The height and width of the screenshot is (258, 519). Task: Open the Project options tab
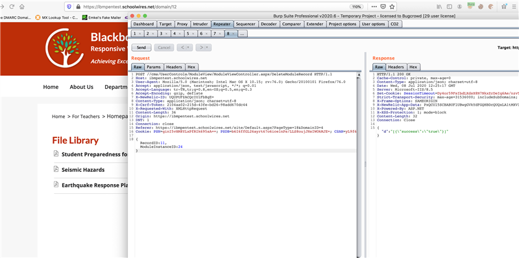click(x=343, y=24)
